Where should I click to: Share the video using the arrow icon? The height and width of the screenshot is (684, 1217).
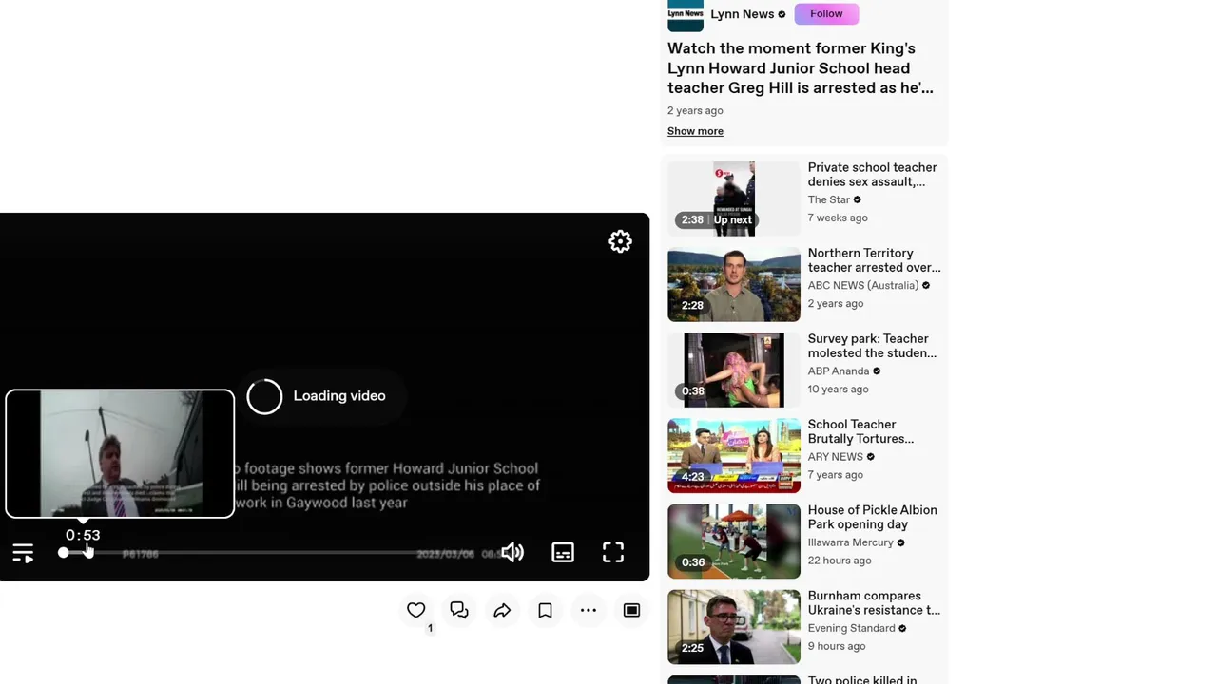click(x=502, y=610)
